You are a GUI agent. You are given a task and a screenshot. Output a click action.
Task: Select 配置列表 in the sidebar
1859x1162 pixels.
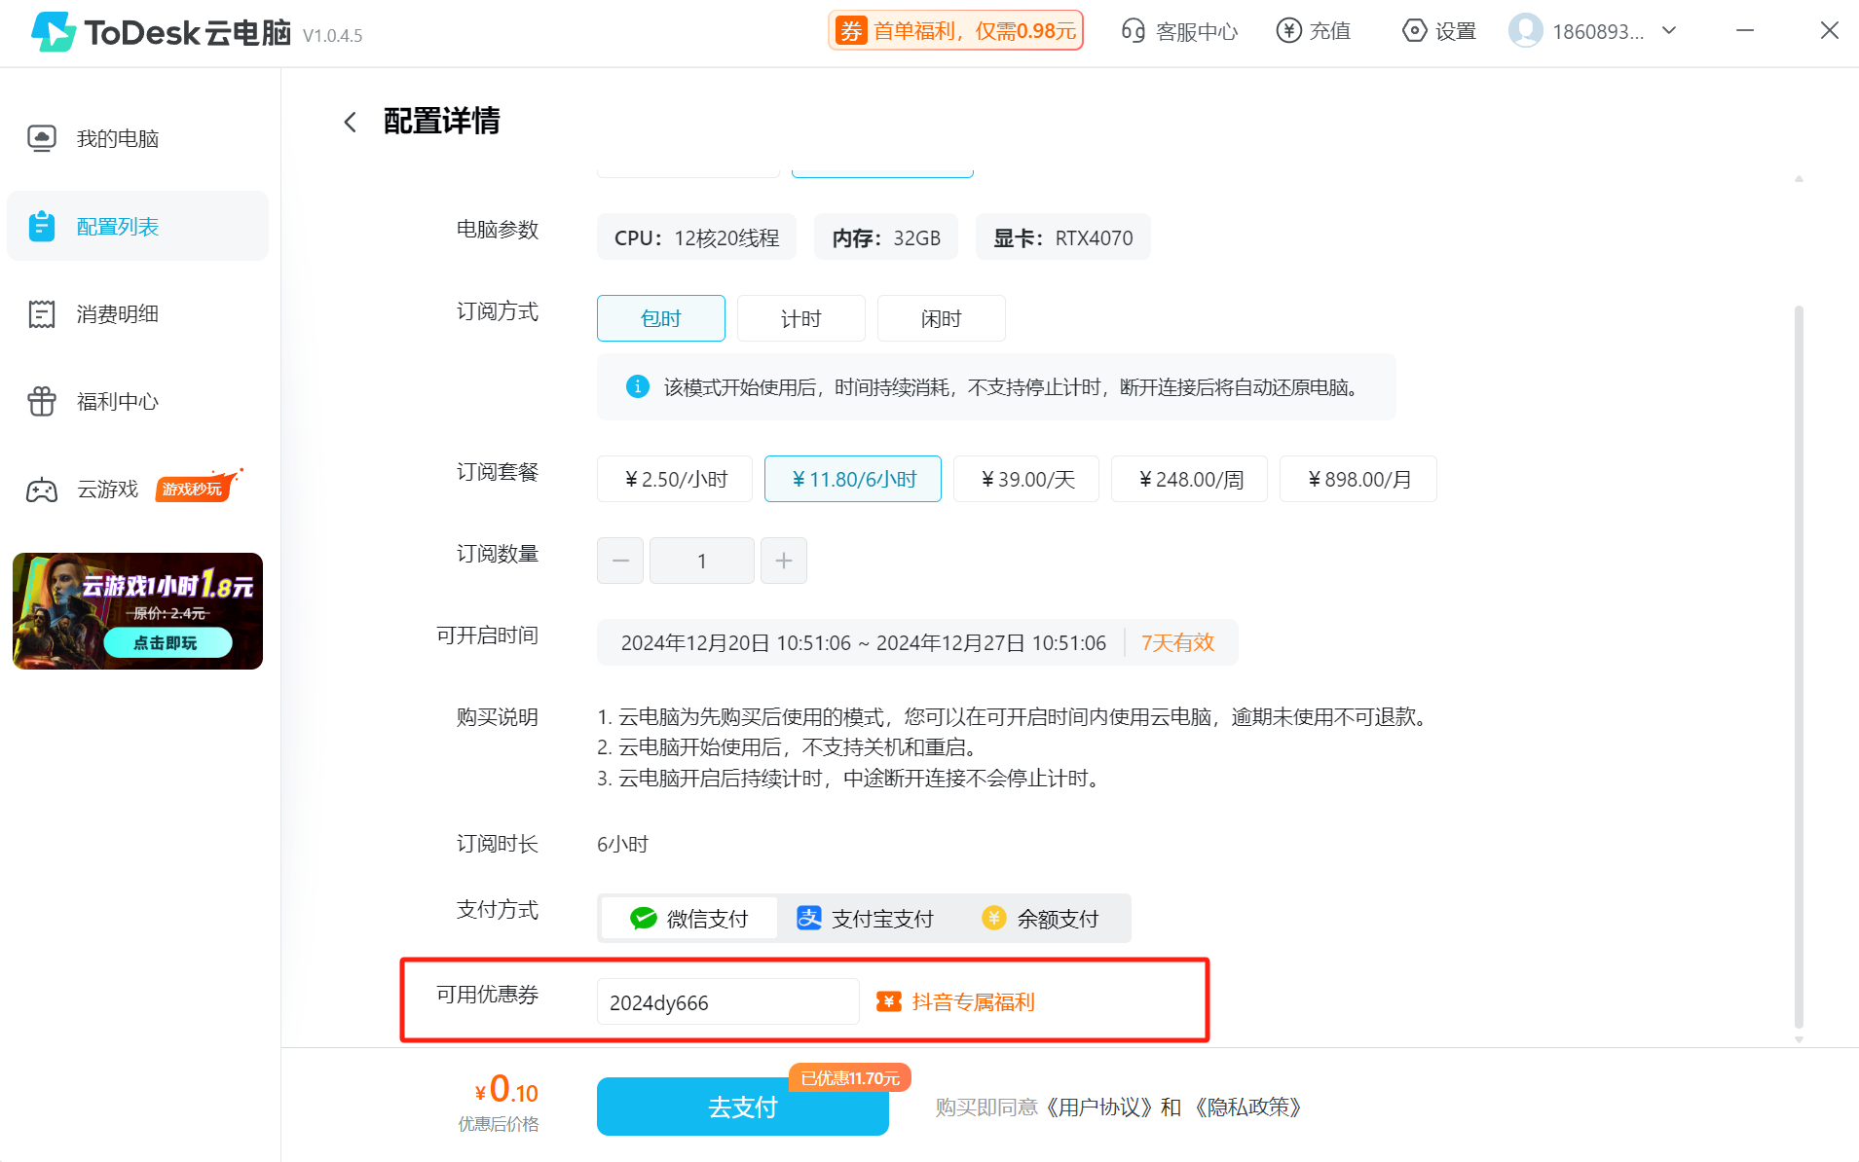click(x=137, y=226)
